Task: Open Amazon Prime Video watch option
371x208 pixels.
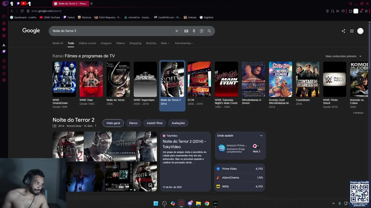Action: (233, 148)
